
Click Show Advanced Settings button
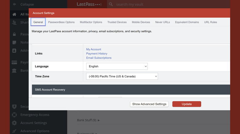pyautogui.click(x=149, y=104)
